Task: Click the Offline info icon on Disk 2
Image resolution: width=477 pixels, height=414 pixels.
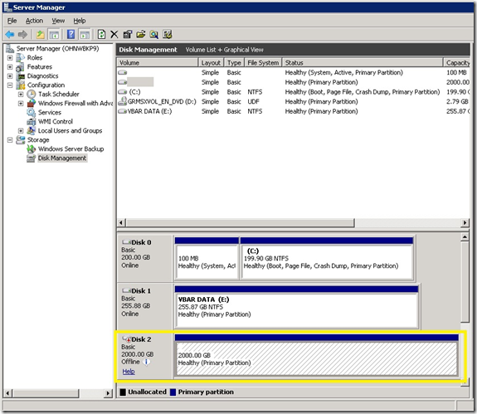Action: pyautogui.click(x=147, y=362)
